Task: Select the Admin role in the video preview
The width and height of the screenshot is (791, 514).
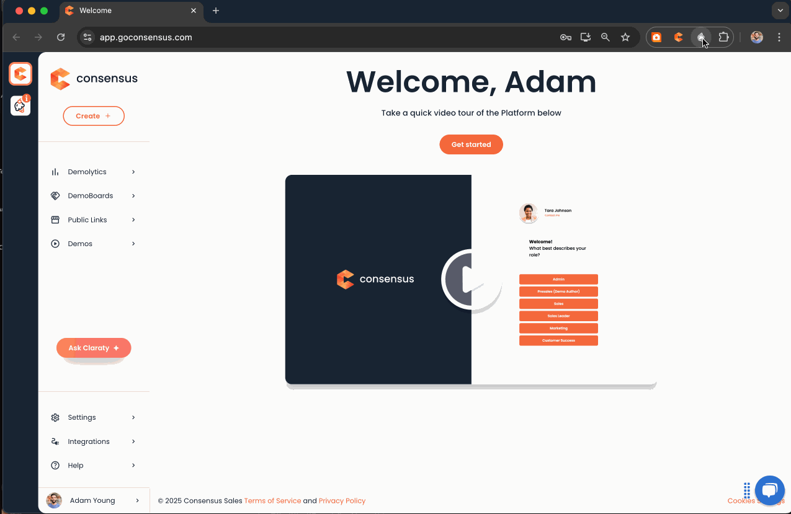Action: point(558,280)
